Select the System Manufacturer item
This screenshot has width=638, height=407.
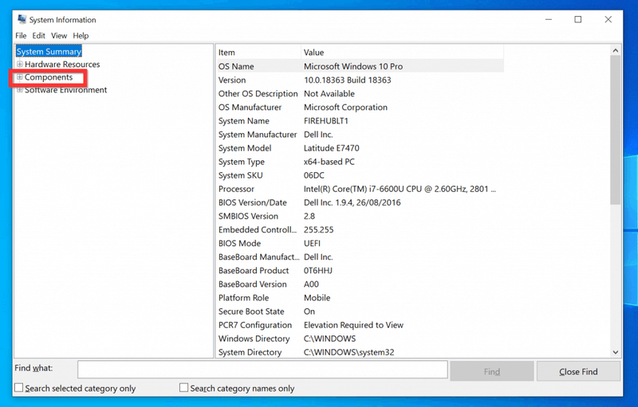258,135
